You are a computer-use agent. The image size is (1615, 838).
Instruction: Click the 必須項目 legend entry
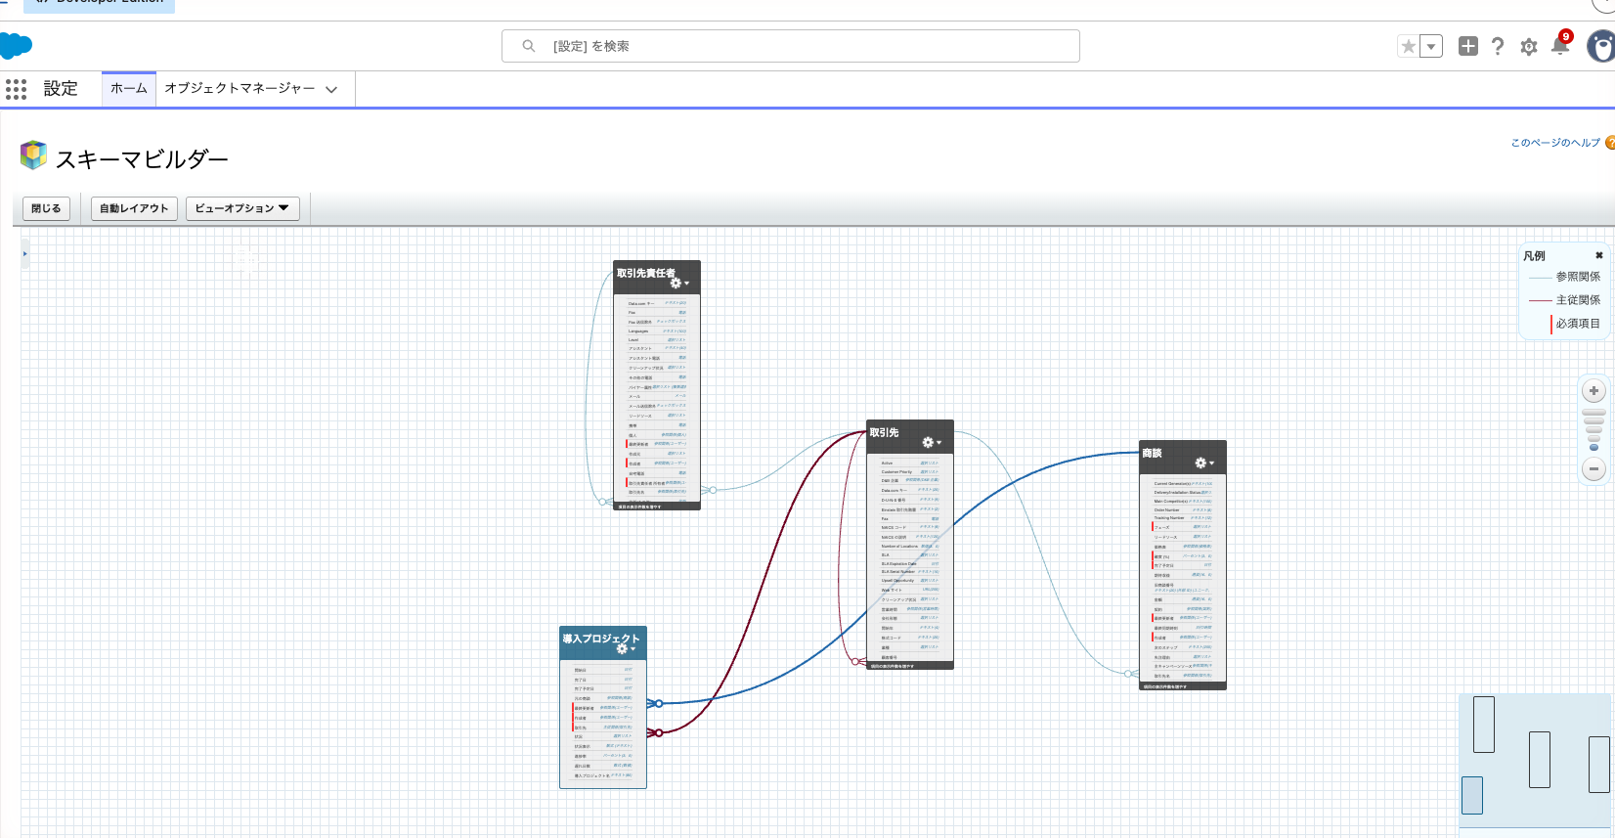click(1578, 324)
